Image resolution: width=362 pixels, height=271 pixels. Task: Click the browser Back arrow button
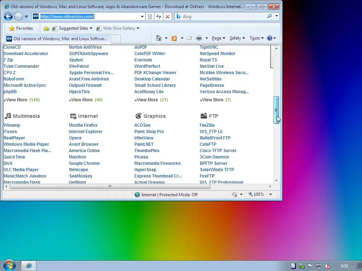click(8, 16)
